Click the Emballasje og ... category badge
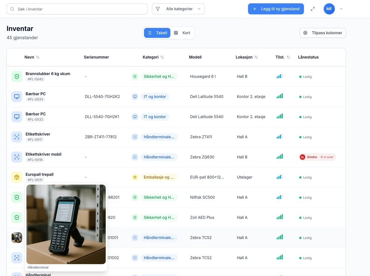Image resolution: width=370 pixels, height=276 pixels. (x=159, y=177)
